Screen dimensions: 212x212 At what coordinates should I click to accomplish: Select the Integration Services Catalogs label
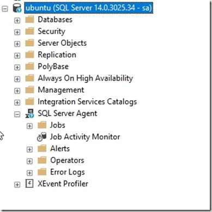87,102
